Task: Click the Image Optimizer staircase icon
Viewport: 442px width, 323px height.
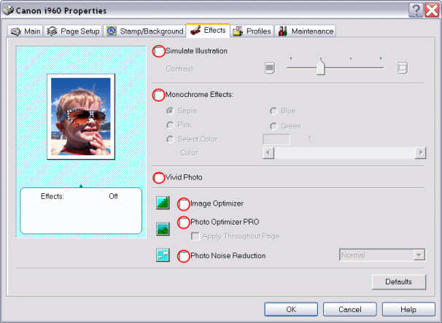Action: click(163, 203)
